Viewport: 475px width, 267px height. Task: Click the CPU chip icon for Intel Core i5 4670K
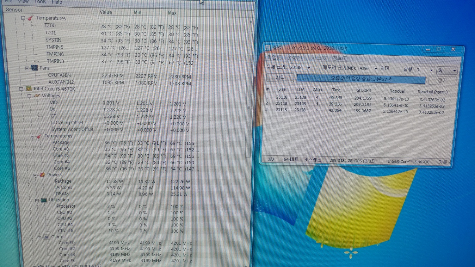(29, 89)
